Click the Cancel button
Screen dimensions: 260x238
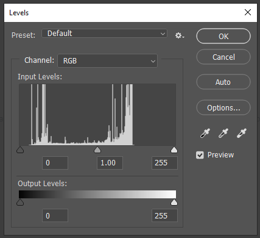pyautogui.click(x=223, y=57)
